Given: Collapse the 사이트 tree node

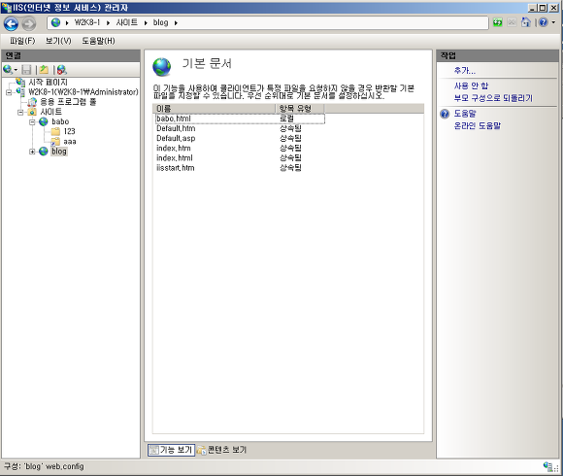Looking at the screenshot, I should pos(20,113).
